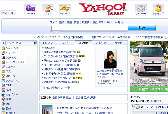Click the テレビ TV icon

tap(3, 85)
